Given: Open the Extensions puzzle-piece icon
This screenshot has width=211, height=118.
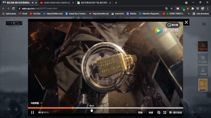Looking at the screenshot, I should coord(193,9).
